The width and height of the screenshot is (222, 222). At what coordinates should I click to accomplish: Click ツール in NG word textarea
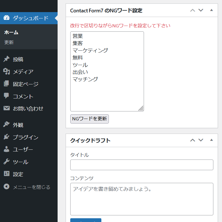pos(80,65)
